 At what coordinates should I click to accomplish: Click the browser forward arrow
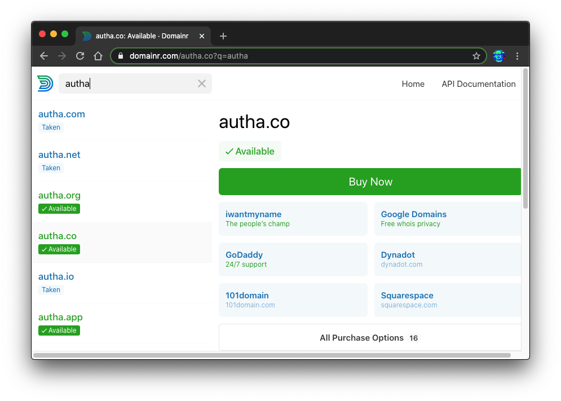pyautogui.click(x=62, y=56)
